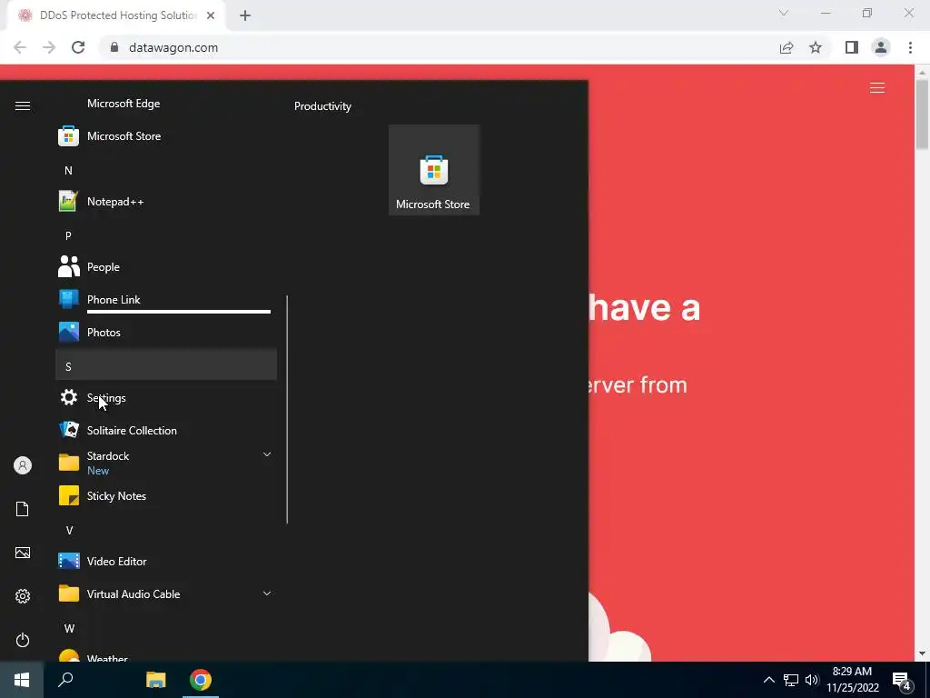
Task: Open Settings from the app list
Action: (166, 398)
